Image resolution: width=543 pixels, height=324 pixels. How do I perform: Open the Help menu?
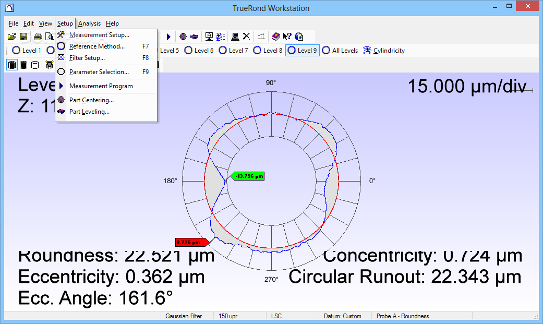112,23
